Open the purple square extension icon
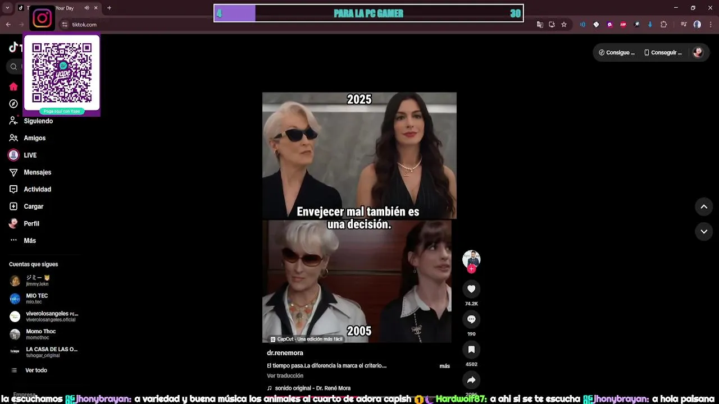Image resolution: width=719 pixels, height=404 pixels. [x=609, y=24]
